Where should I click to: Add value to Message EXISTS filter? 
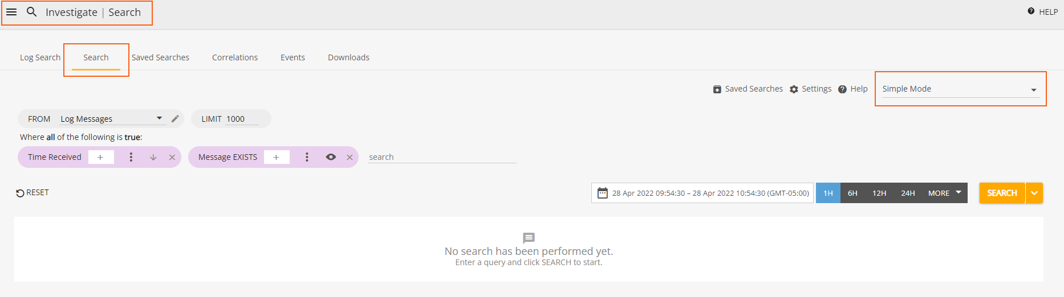click(x=277, y=157)
